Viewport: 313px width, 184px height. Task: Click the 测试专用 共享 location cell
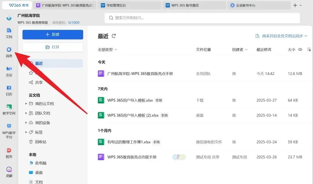coord(208,157)
